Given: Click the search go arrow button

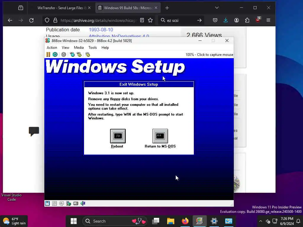Looking at the screenshot, I should pyautogui.click(x=199, y=20).
